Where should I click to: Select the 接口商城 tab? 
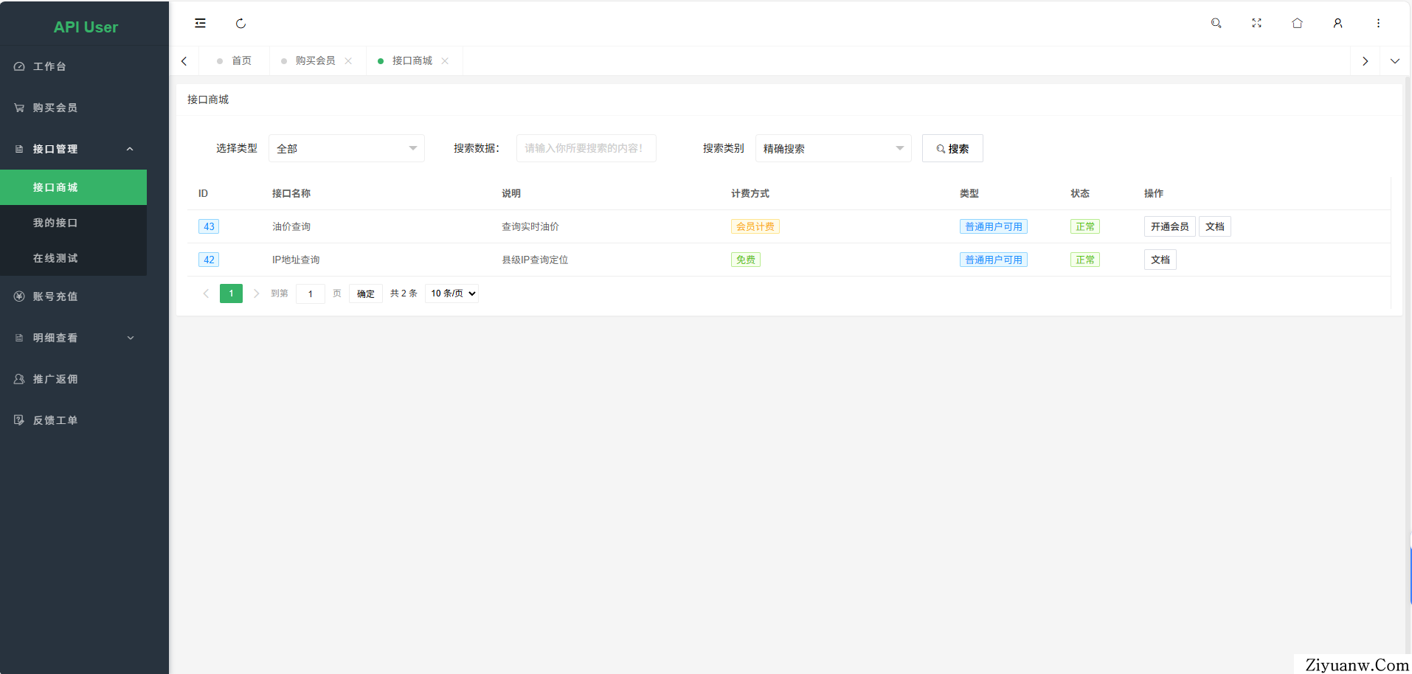click(x=412, y=60)
